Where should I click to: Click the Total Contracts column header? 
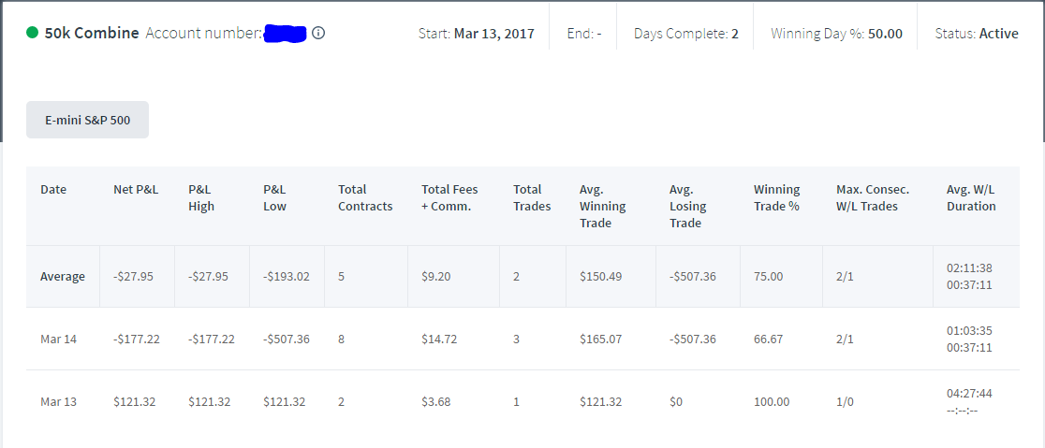point(365,197)
